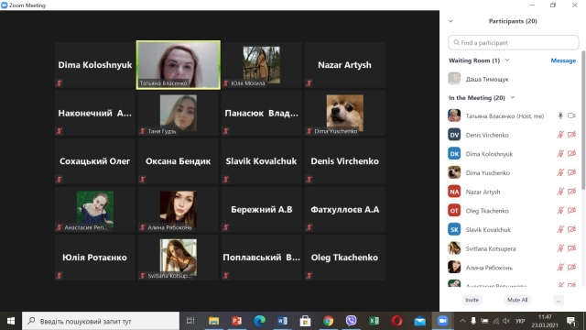Open PowerPoint from the taskbar
The image size is (586, 330).
tap(236, 321)
